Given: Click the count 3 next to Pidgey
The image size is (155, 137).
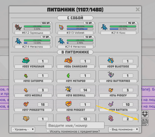Looking at the screenshot, I should coord(128,90).
